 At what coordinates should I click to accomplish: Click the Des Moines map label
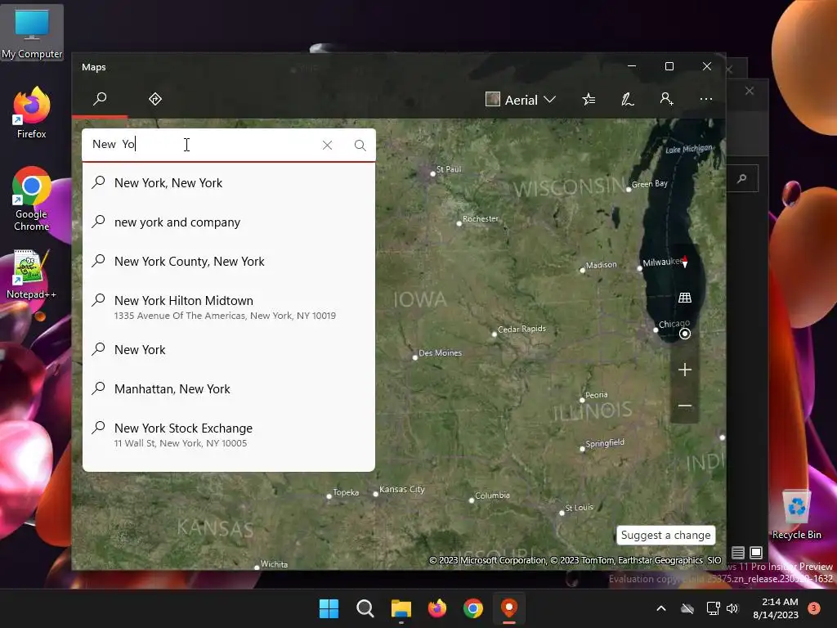click(440, 353)
